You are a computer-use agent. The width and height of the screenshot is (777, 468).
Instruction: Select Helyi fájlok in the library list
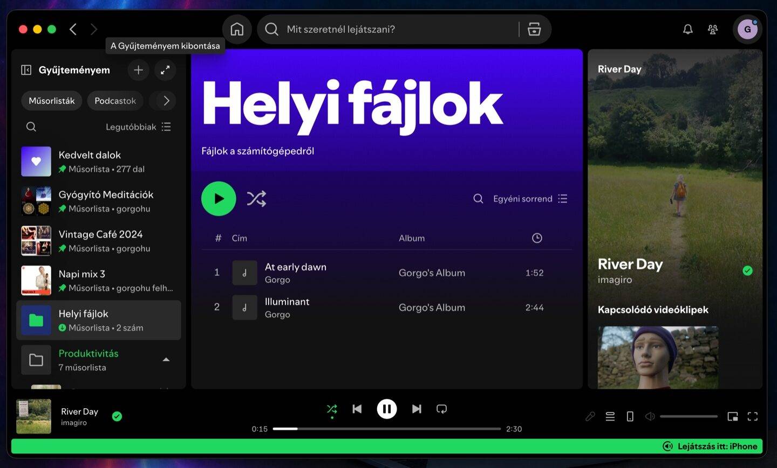point(99,320)
